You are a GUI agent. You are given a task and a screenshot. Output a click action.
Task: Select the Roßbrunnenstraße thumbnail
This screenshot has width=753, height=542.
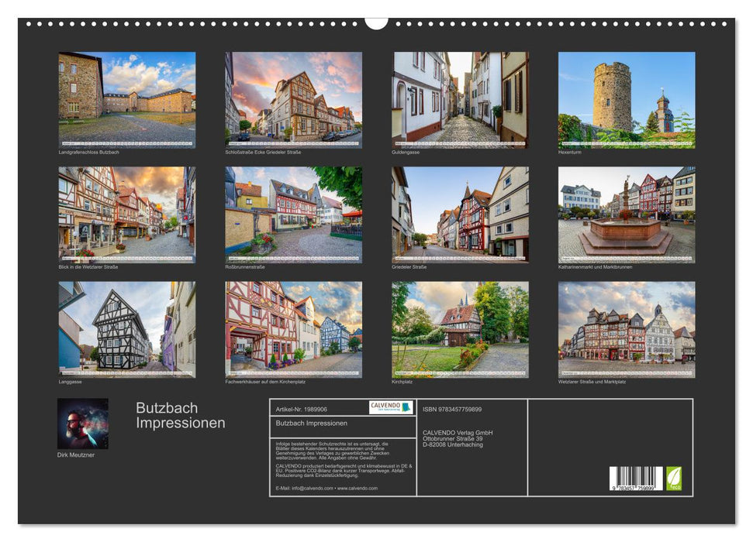[x=292, y=217]
